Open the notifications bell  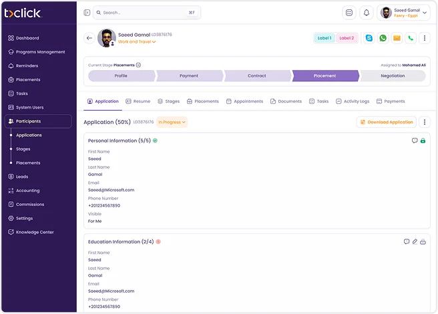coord(366,13)
